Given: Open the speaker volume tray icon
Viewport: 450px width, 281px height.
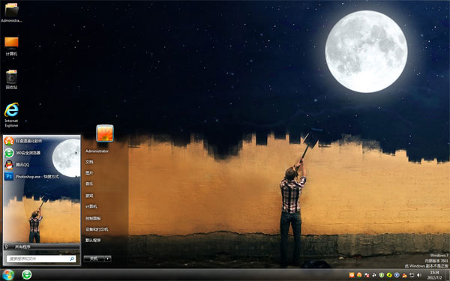Looking at the screenshot, I should point(419,275).
